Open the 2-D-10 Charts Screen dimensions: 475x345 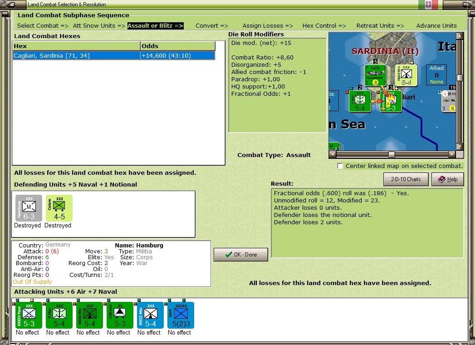405,179
